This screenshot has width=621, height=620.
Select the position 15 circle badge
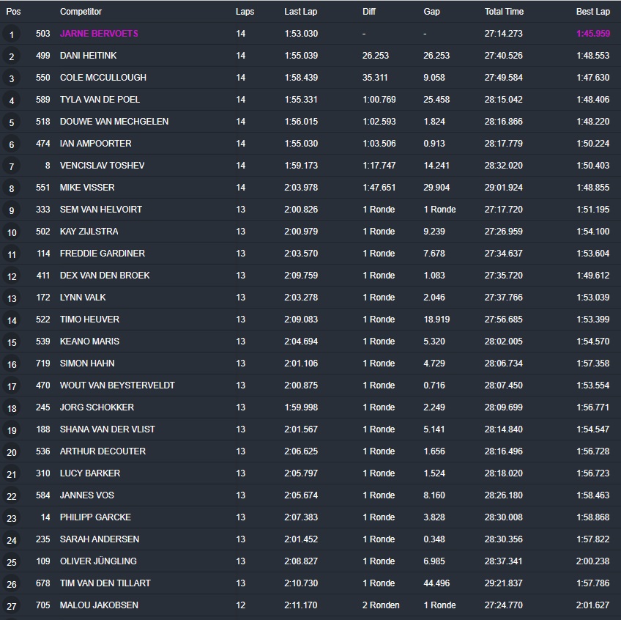(12, 342)
